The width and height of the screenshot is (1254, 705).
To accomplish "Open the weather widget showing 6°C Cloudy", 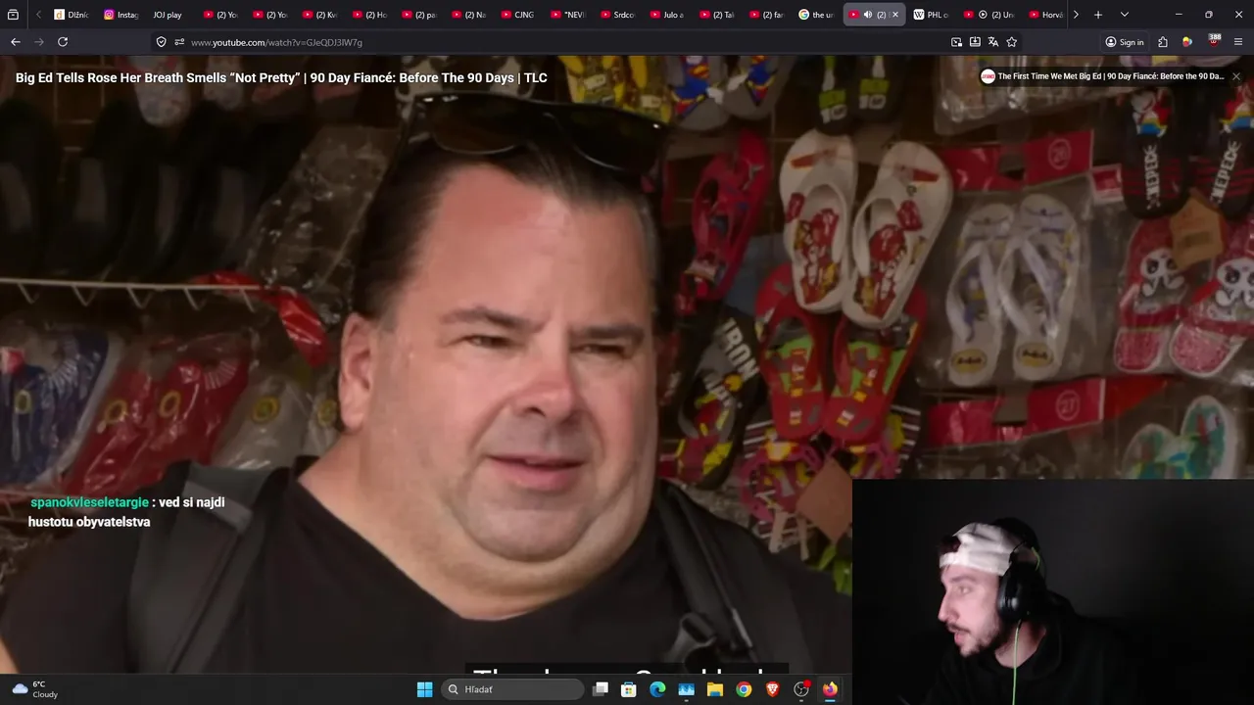I will click(35, 689).
